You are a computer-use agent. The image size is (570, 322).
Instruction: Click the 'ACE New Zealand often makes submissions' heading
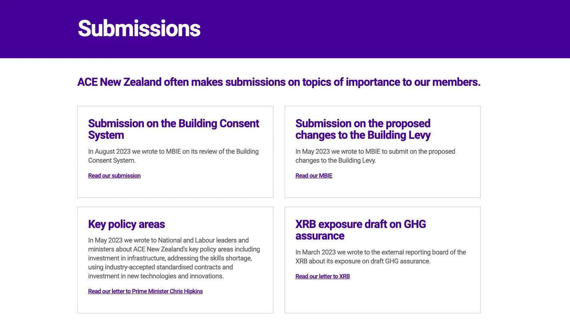point(279,82)
